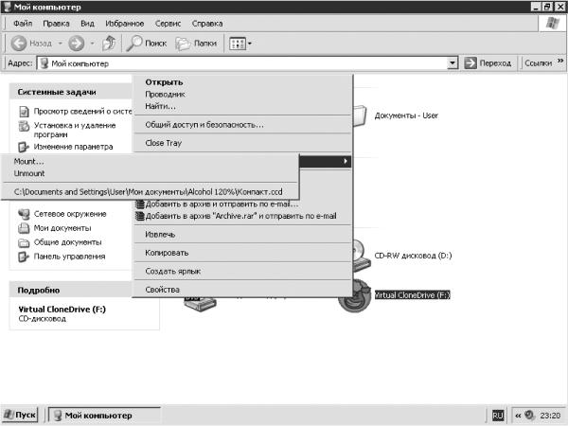Select Добавить в архив "Archive.rar" и отправить
The image size is (568, 426).
[x=242, y=216]
